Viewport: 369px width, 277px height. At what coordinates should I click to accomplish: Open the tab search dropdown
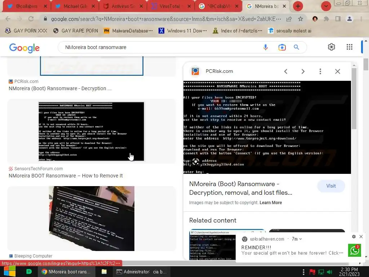(x=326, y=6)
